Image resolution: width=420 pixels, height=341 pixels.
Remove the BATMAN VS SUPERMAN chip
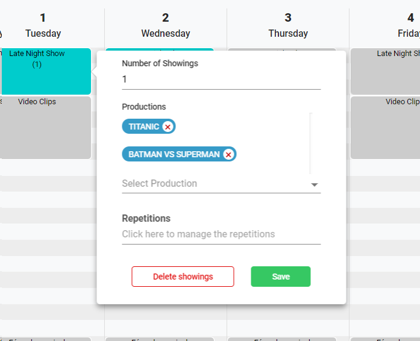pos(228,154)
